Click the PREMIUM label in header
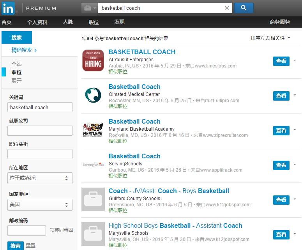 [41, 8]
